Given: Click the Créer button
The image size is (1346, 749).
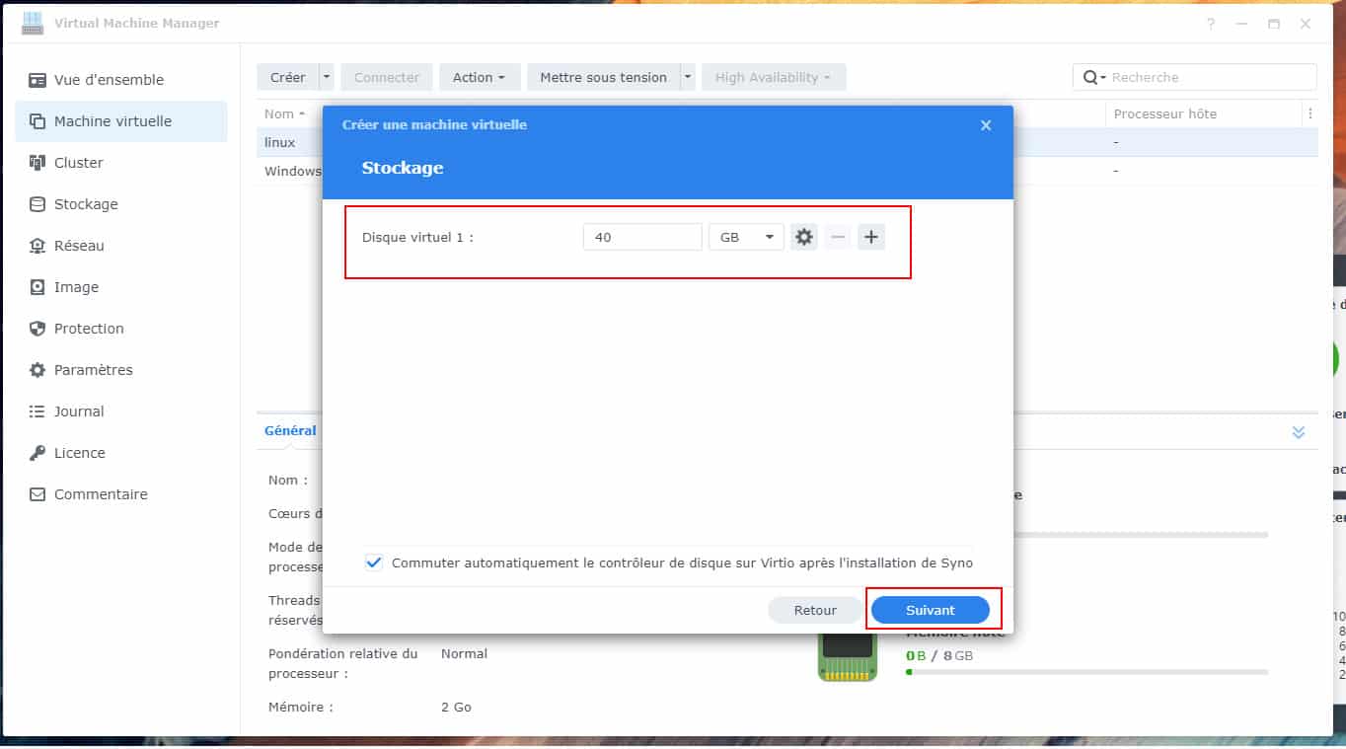Looking at the screenshot, I should [x=287, y=77].
